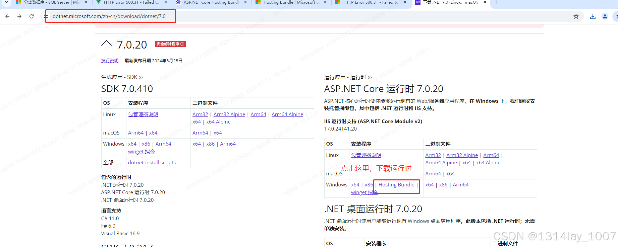618x247 pixels.
Task: Close the 分离数据库 - SQL Server tab
Action: click(86, 2)
